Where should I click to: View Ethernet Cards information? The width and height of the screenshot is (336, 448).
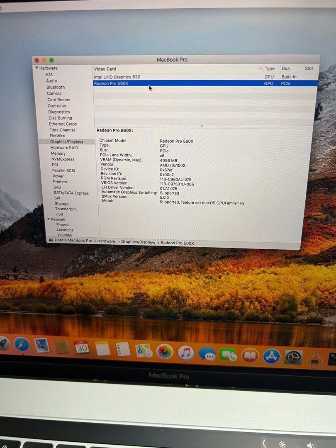click(63, 124)
